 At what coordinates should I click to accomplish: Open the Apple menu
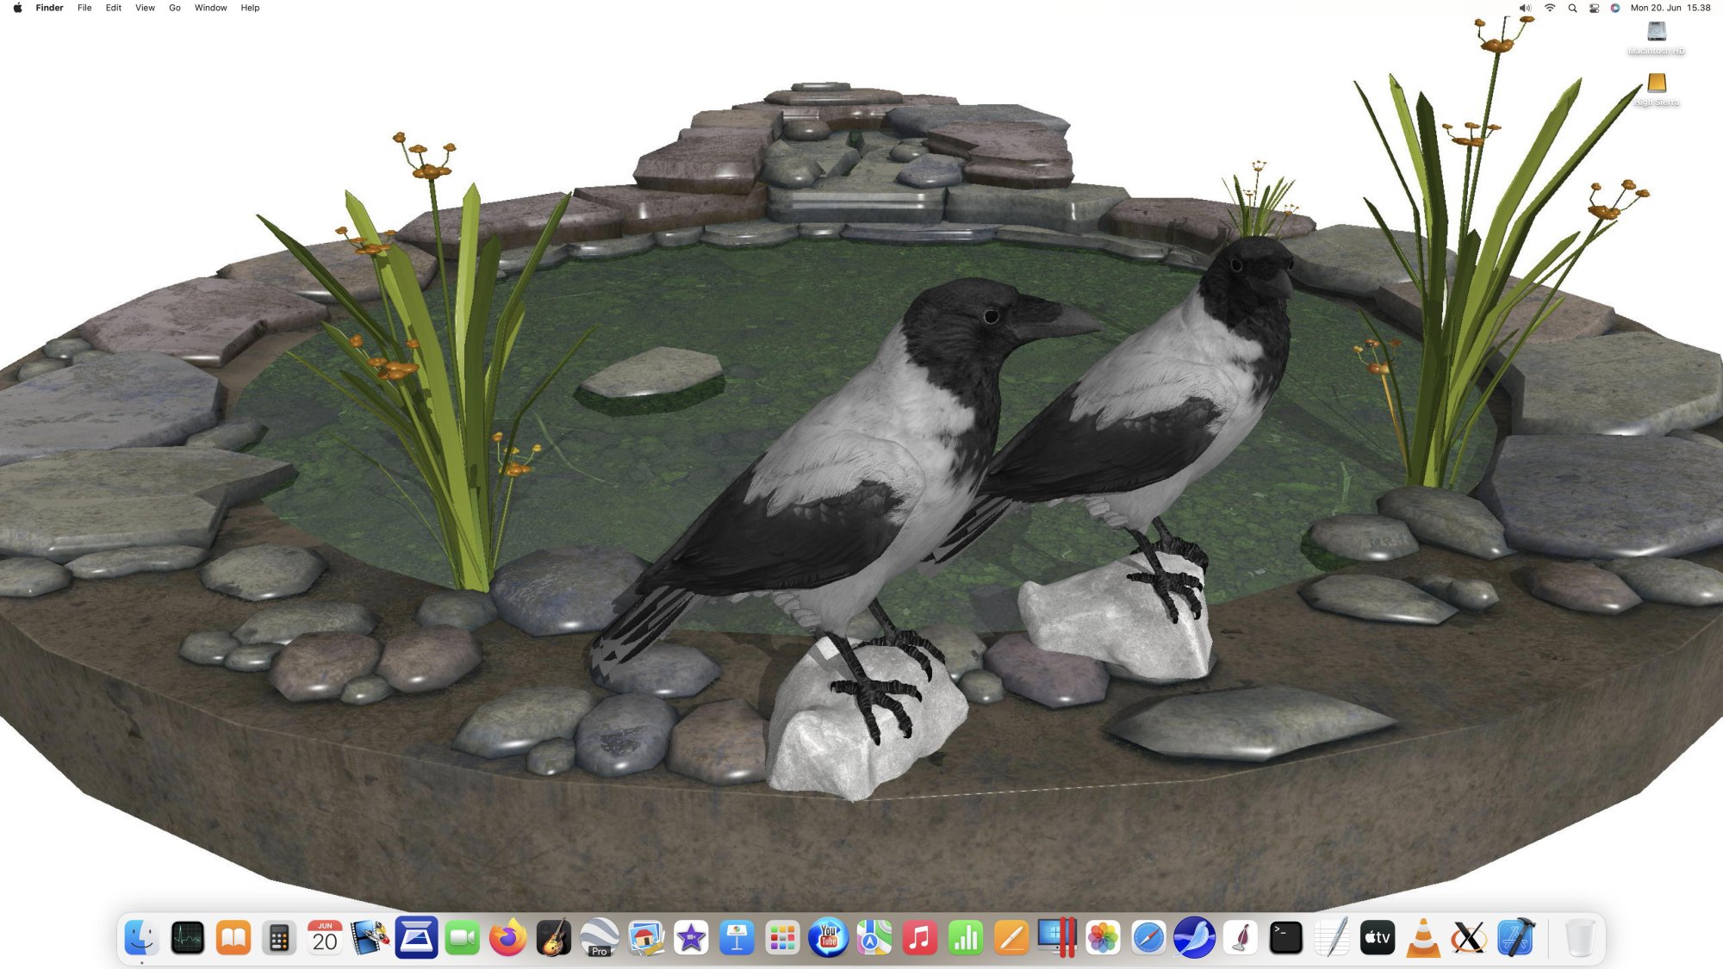[17, 8]
